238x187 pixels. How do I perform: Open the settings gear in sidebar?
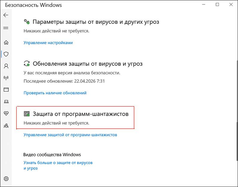pyautogui.click(x=6, y=179)
